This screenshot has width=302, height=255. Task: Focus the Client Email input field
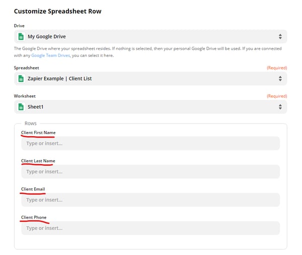[150, 200]
